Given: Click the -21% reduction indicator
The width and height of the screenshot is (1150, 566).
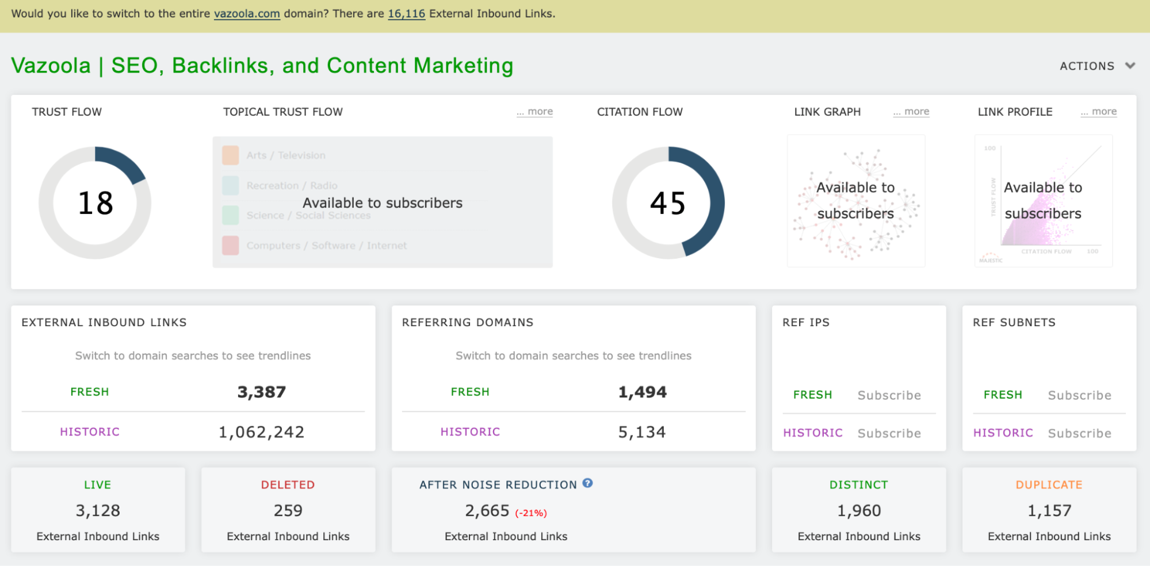Looking at the screenshot, I should click(x=531, y=513).
